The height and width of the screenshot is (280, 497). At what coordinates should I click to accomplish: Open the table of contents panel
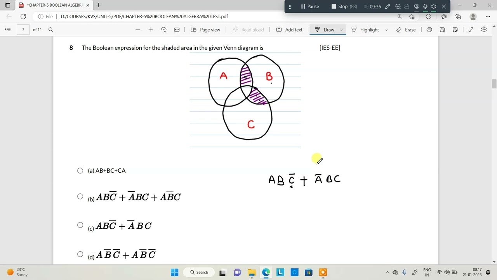(8, 30)
